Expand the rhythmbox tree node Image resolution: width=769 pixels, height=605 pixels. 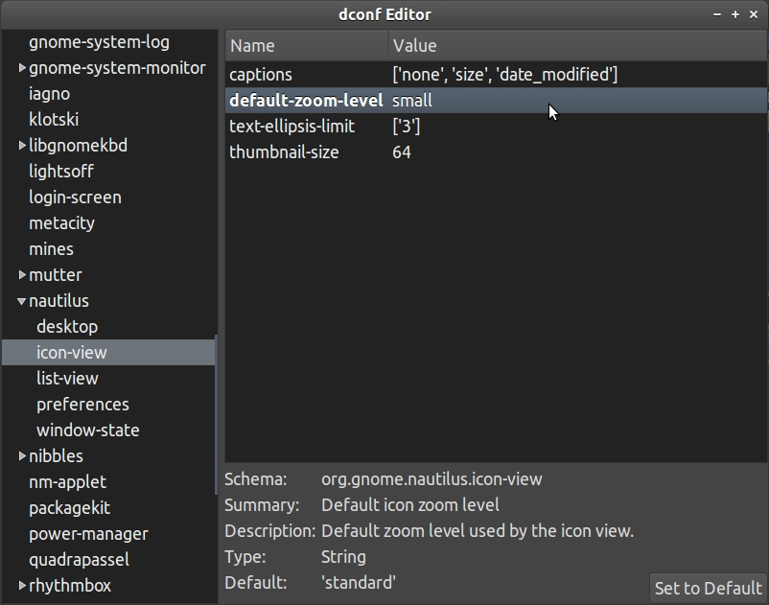click(x=22, y=586)
